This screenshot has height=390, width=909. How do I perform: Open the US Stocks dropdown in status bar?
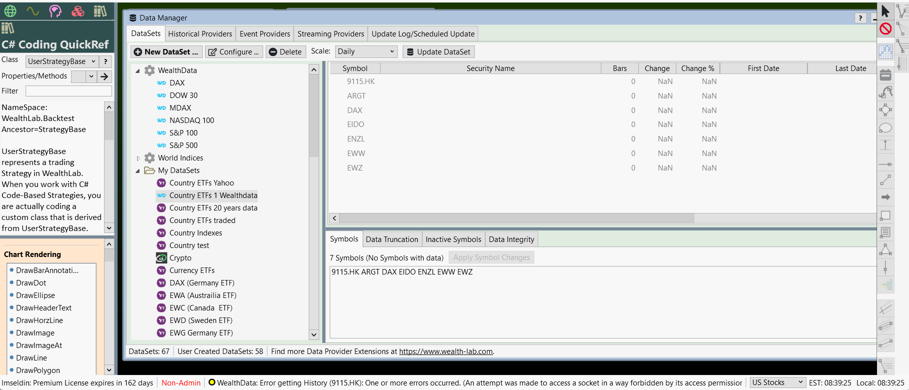[777, 382]
